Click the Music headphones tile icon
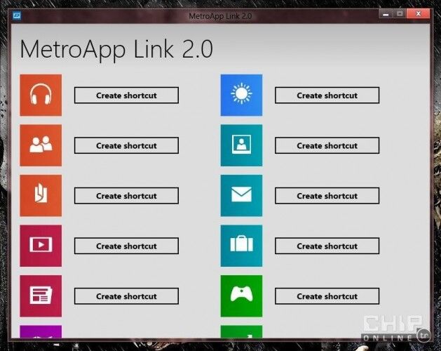 (41, 95)
